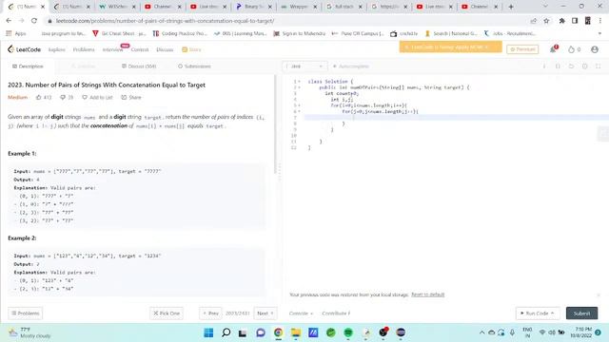Collapse code fold arrow on line 2
609x342 pixels.
click(299, 87)
